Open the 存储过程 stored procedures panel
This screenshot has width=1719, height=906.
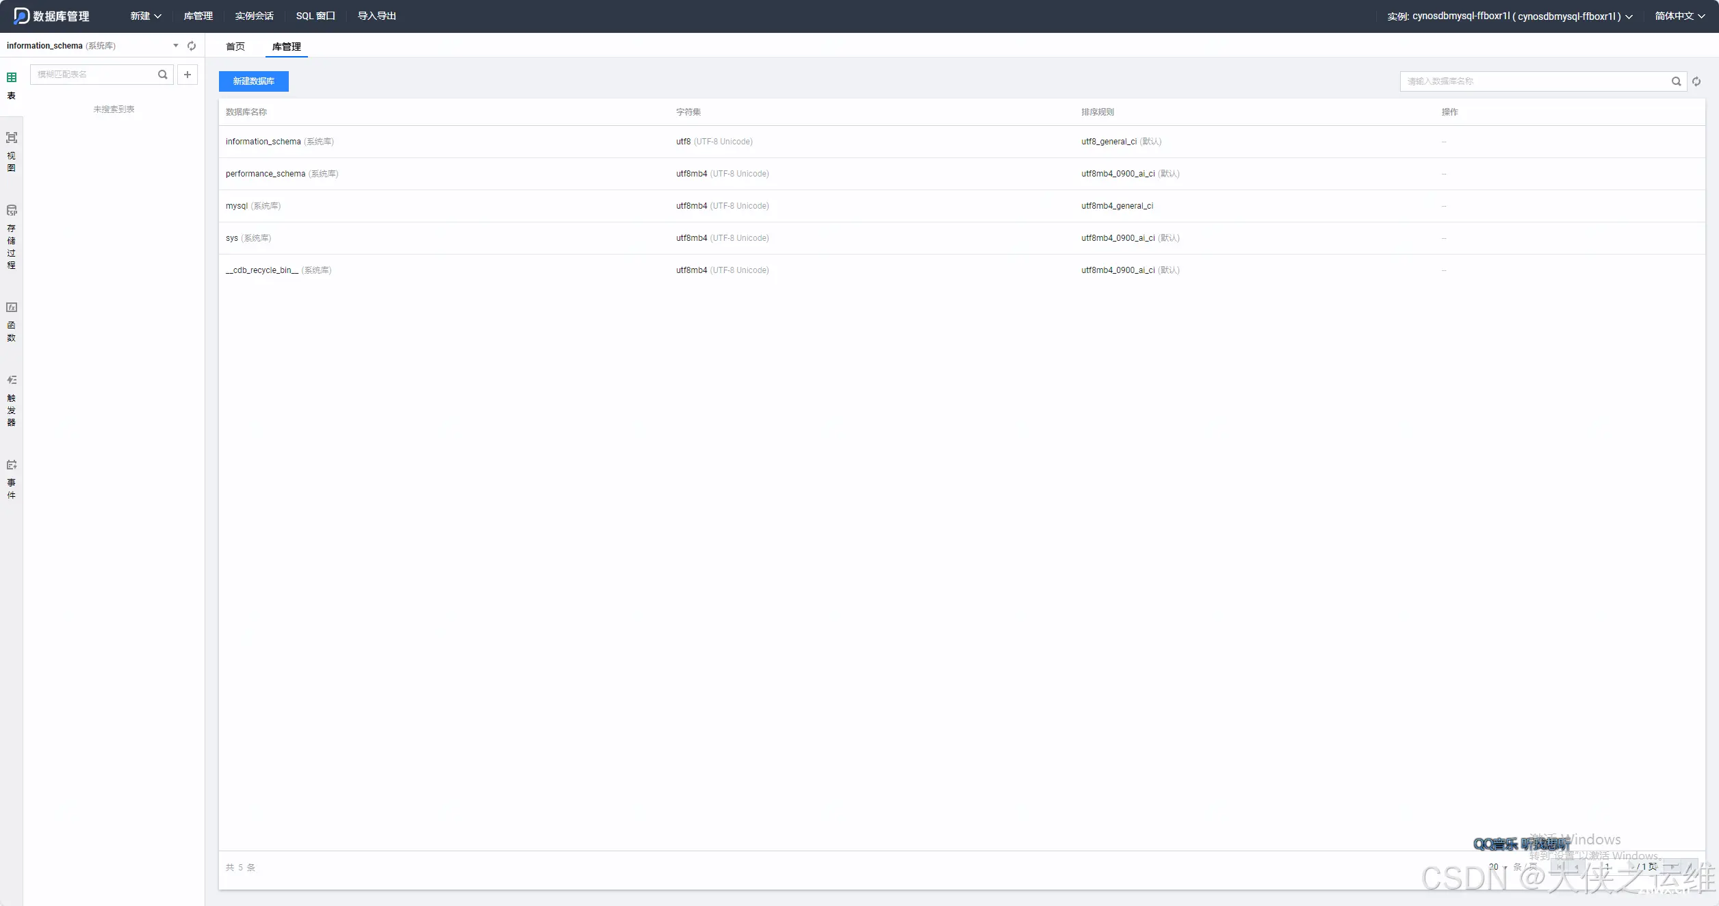coord(12,237)
